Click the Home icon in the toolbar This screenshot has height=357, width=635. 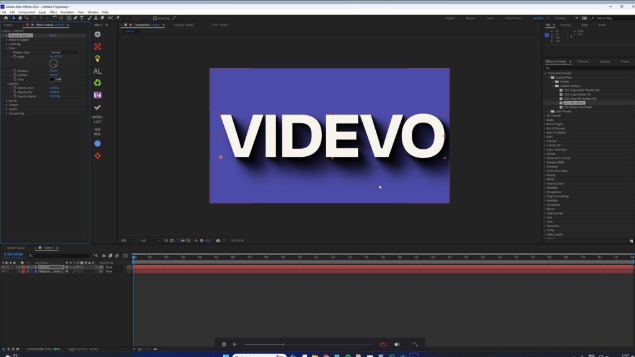[x=6, y=18]
